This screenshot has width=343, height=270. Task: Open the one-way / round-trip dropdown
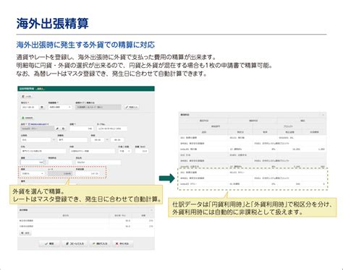pyautogui.click(x=124, y=151)
